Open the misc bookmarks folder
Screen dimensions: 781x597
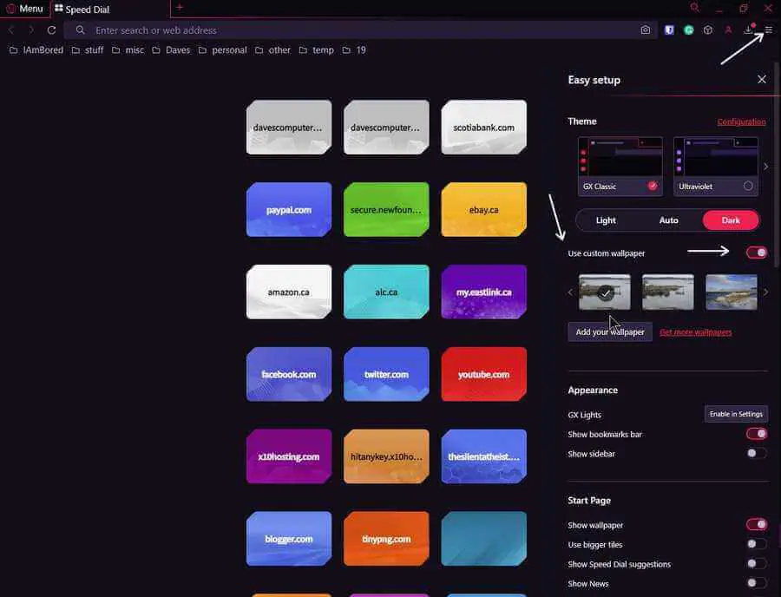pos(128,50)
